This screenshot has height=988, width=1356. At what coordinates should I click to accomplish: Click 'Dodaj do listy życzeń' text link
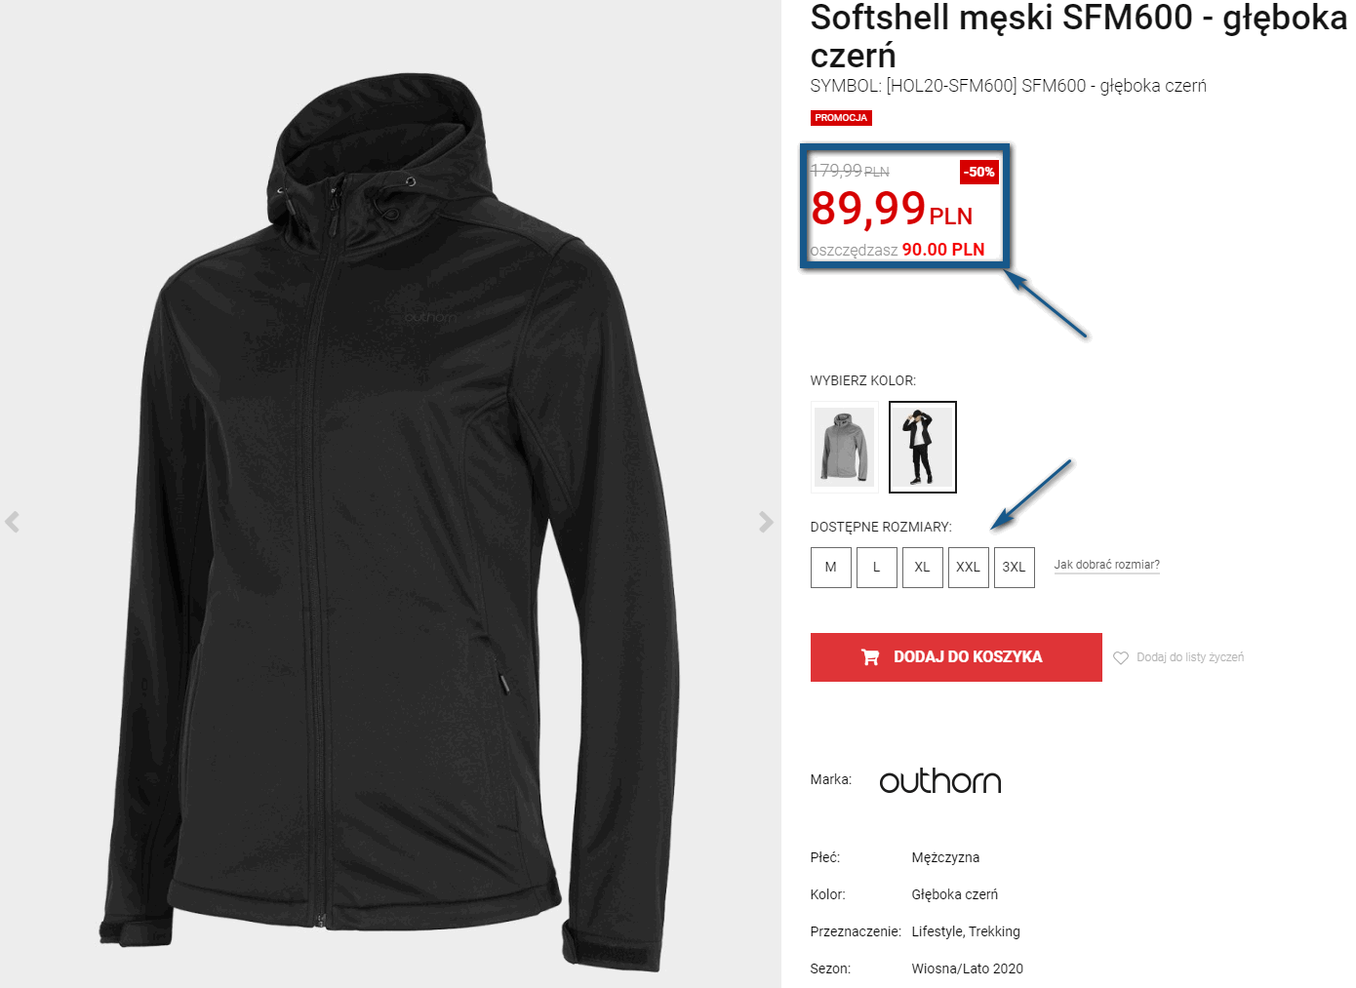coord(1190,657)
